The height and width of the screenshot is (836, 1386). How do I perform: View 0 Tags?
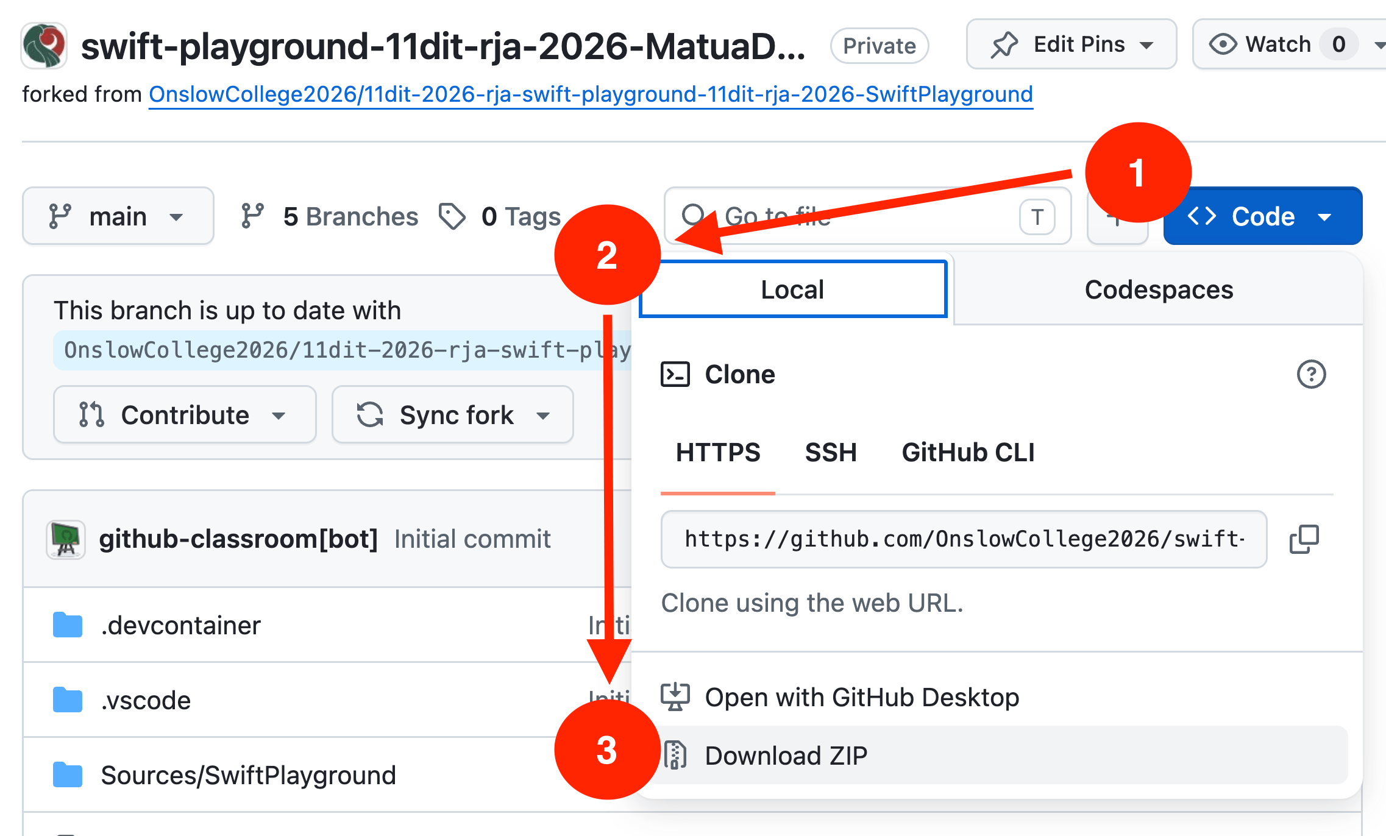pos(500,216)
